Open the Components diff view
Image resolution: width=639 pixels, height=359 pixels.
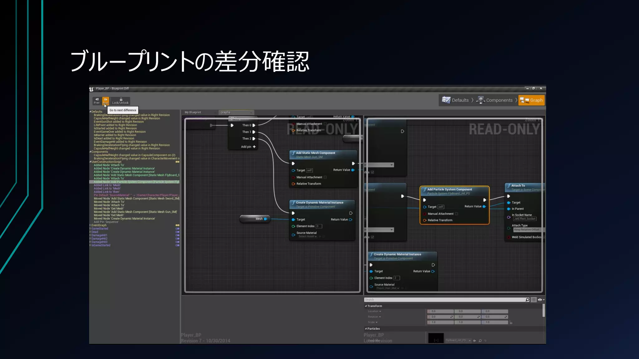[495, 100]
